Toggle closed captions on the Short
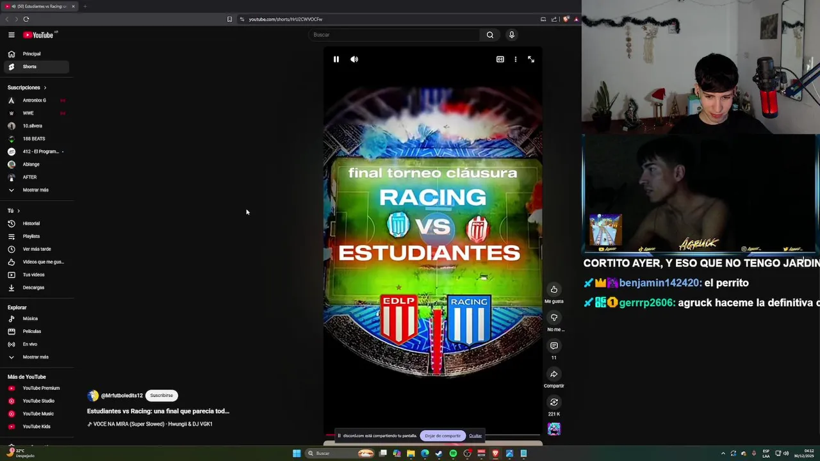820x461 pixels. coord(500,59)
